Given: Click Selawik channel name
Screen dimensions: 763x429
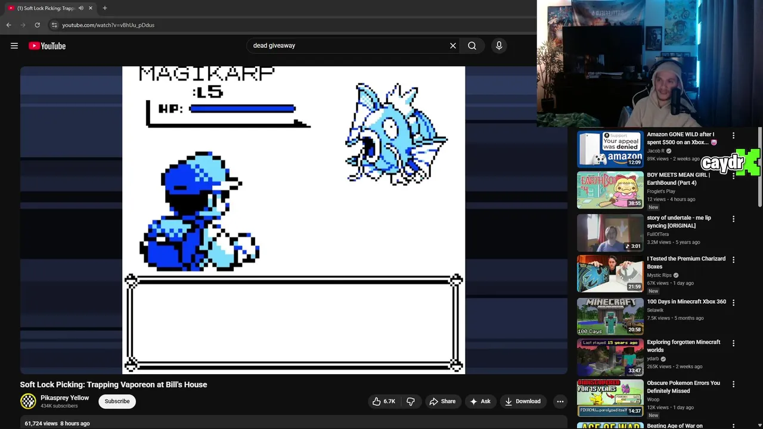Looking at the screenshot, I should pos(655,310).
